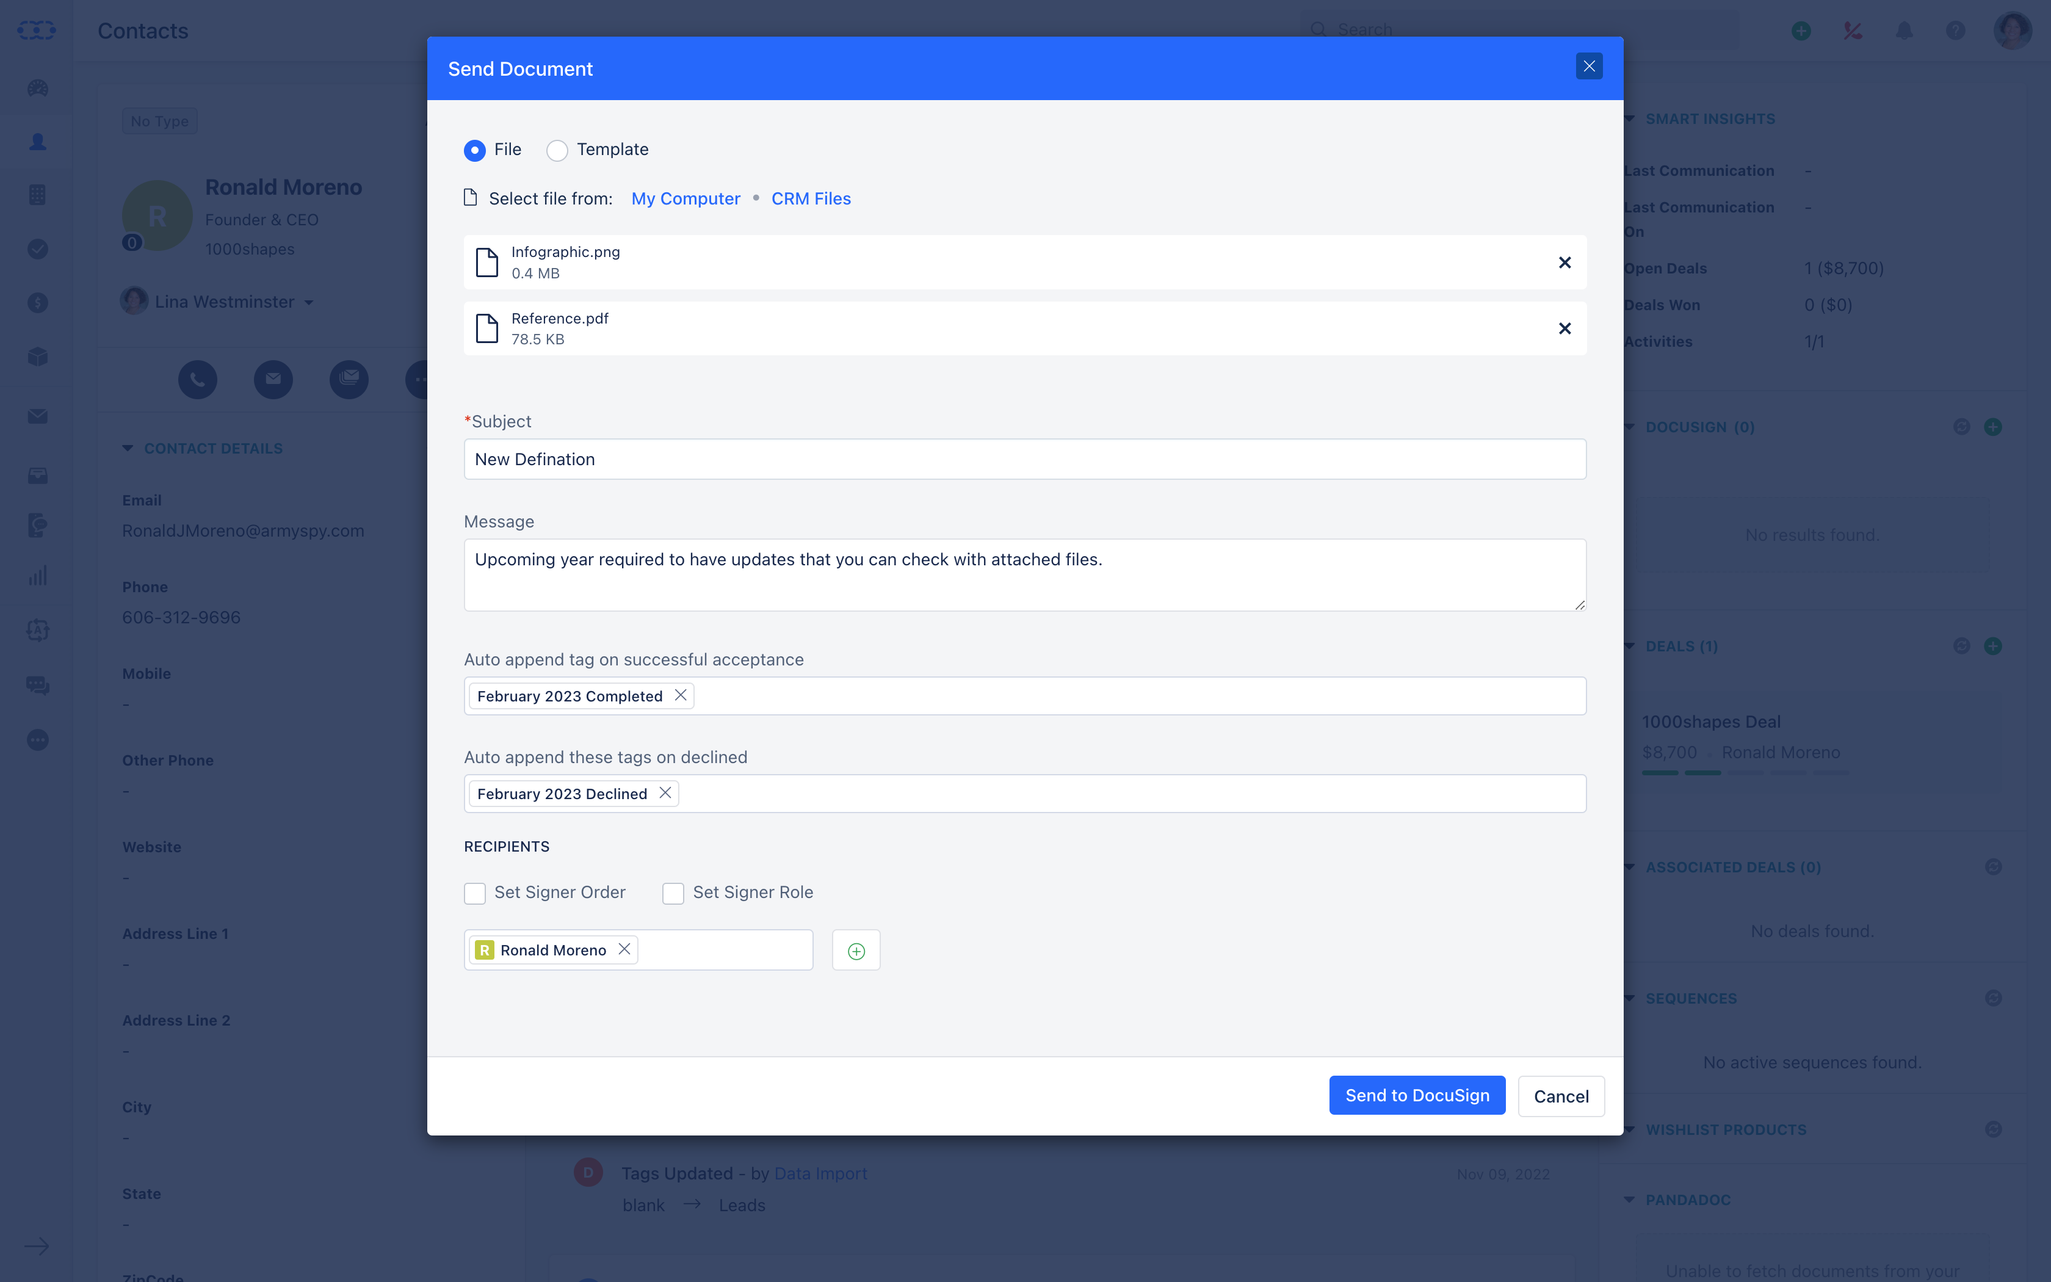Select the Template radio option
This screenshot has height=1282, width=2051.
tap(557, 150)
